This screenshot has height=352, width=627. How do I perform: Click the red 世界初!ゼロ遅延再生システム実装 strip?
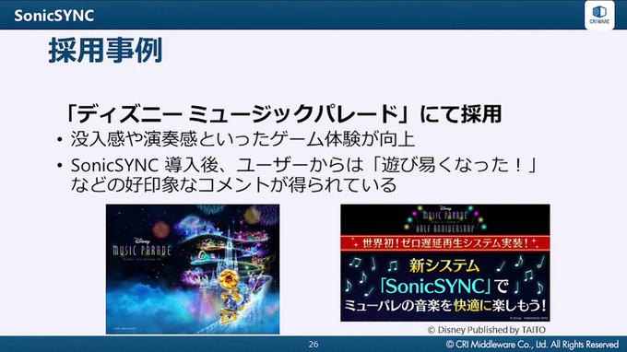[x=445, y=243]
